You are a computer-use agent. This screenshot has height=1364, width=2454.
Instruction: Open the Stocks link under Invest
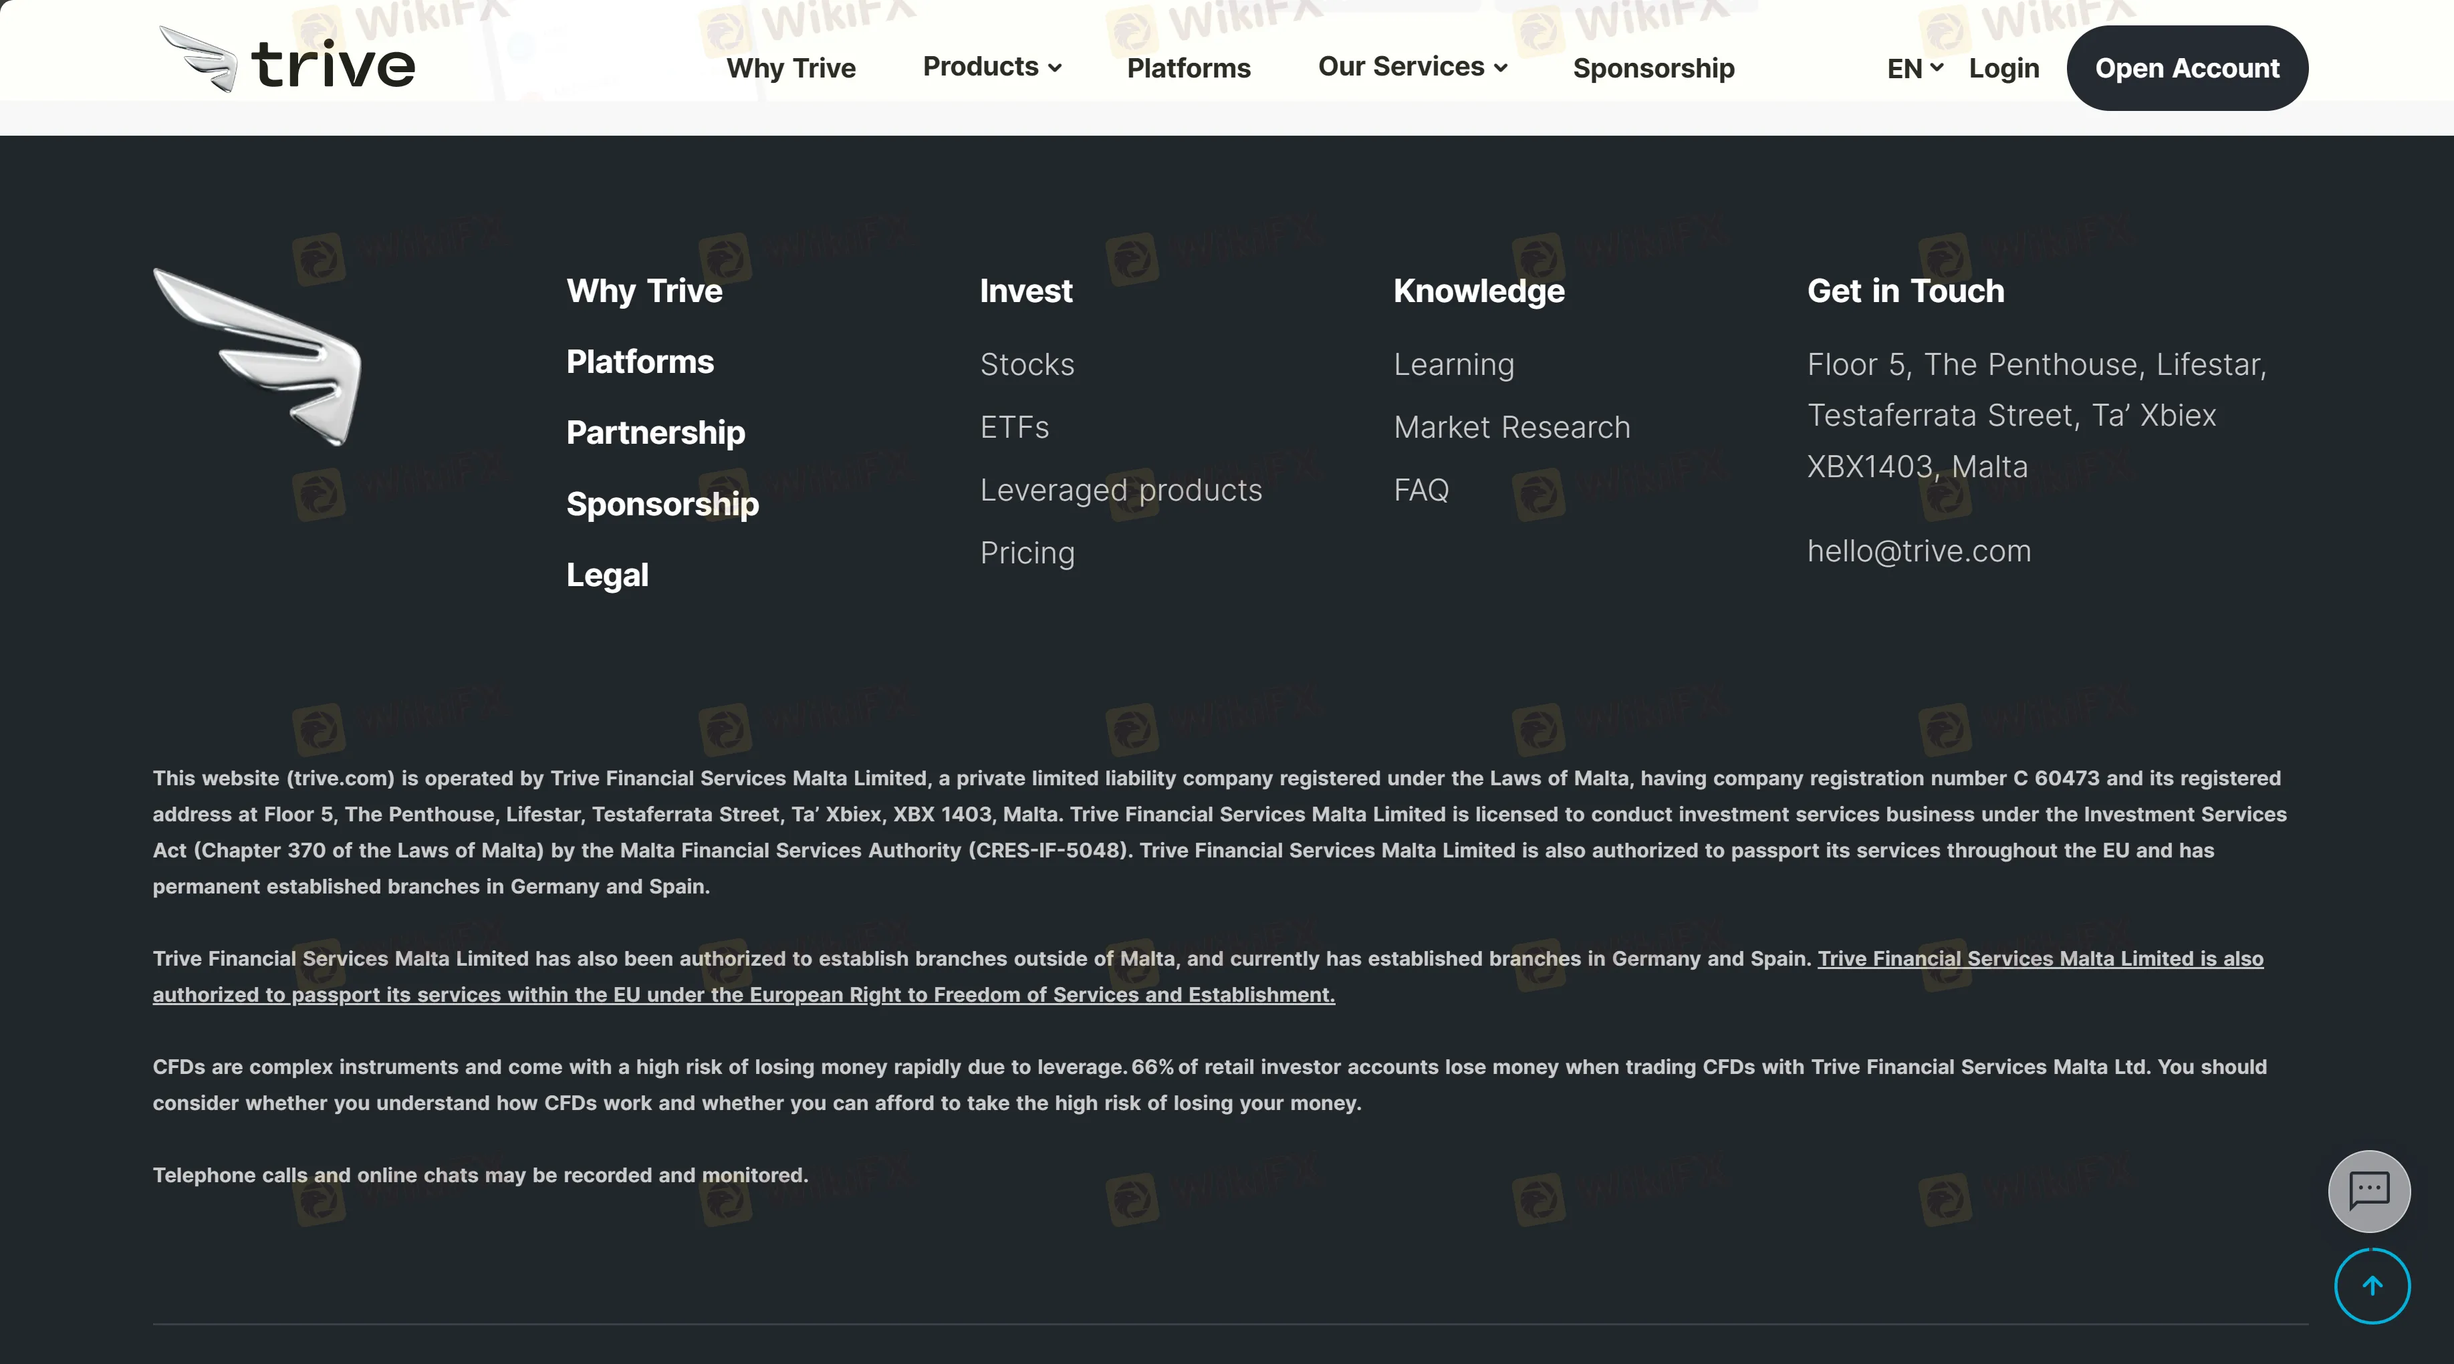(x=1027, y=365)
